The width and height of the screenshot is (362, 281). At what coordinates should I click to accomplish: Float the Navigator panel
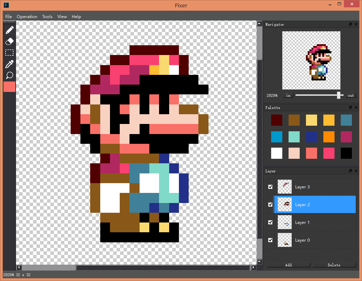click(x=351, y=24)
